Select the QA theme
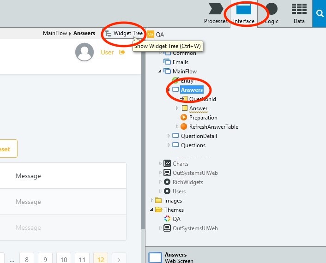This screenshot has width=326, height=263. 176,219
